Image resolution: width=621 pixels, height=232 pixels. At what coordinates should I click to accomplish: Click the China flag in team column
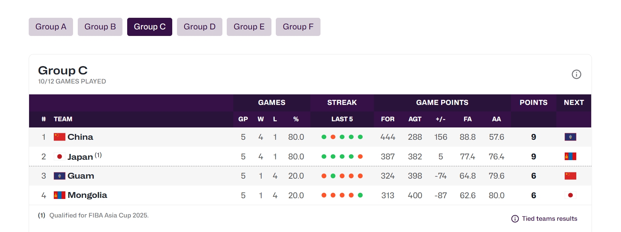[59, 137]
